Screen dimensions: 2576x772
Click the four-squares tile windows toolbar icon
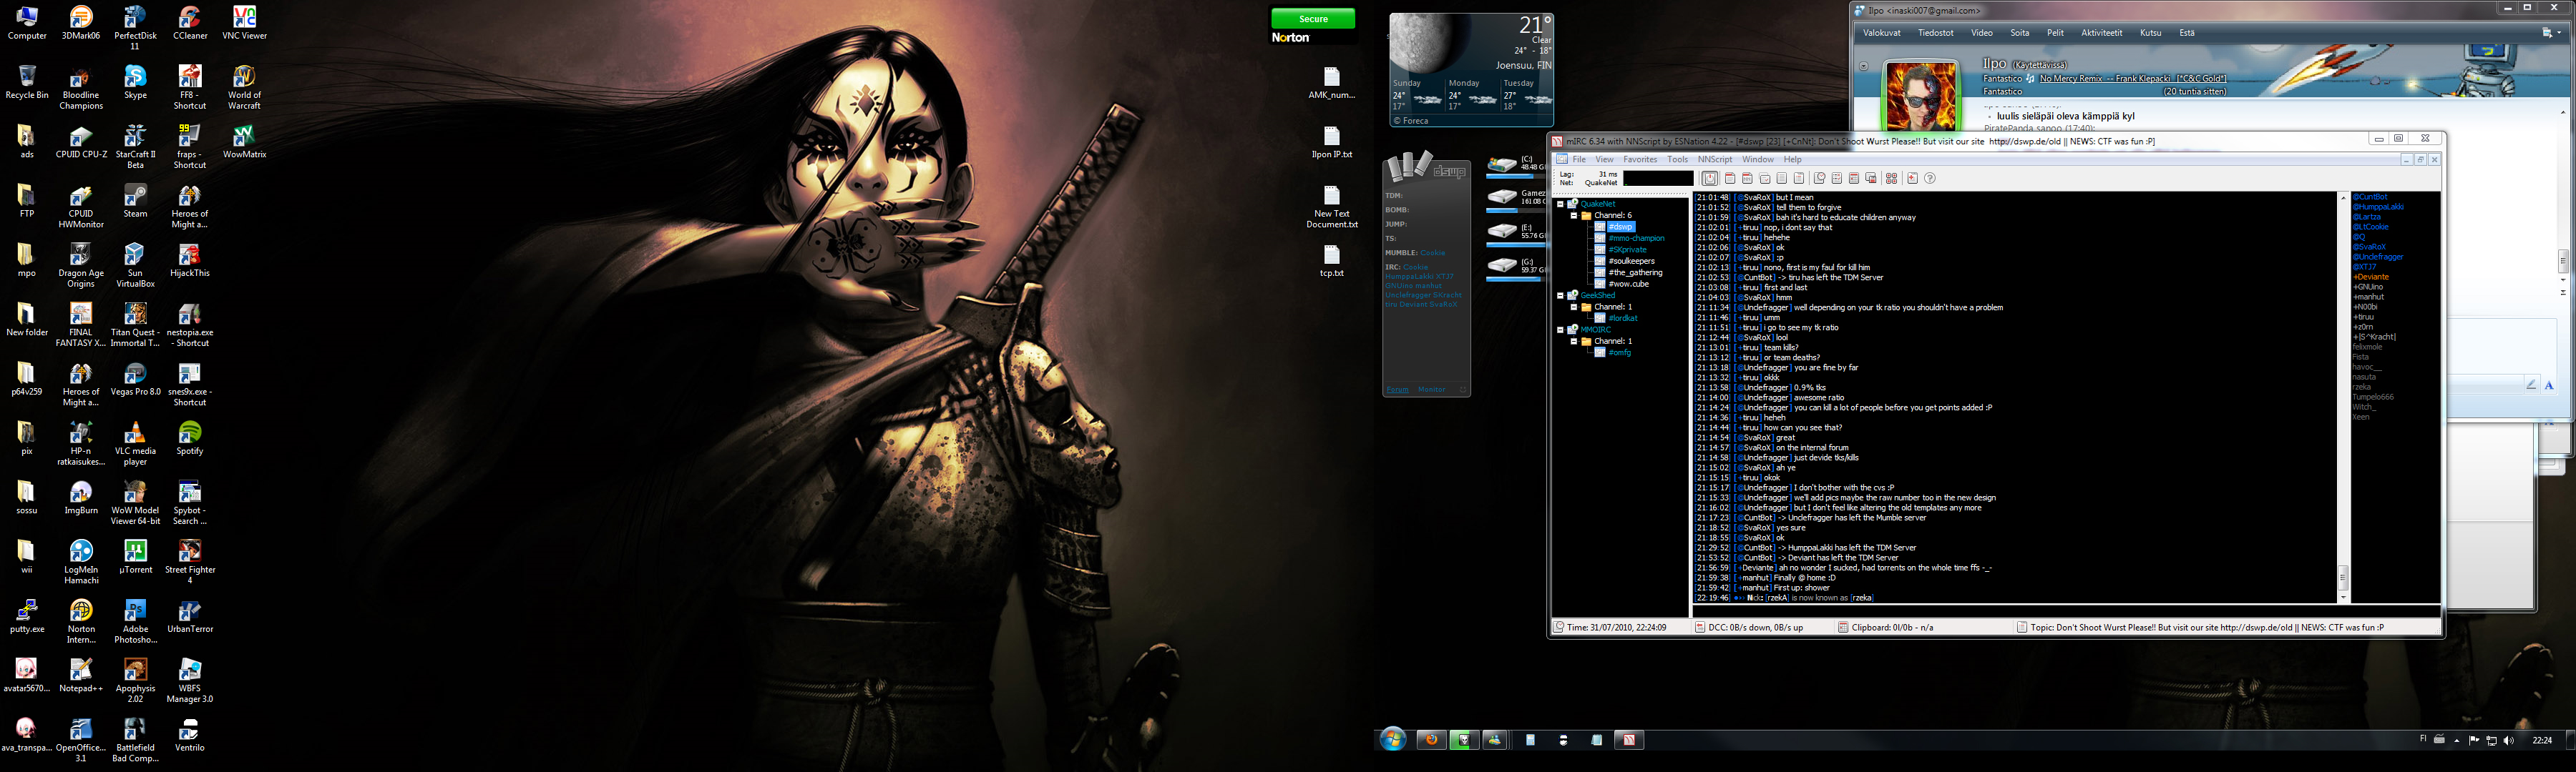click(x=1891, y=179)
